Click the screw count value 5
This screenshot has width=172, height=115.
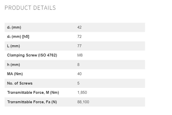(x=78, y=83)
